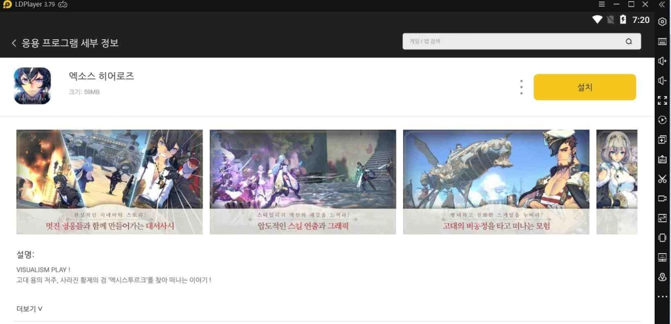Open first screenshot 대서사시 thumbnail

pos(109,182)
